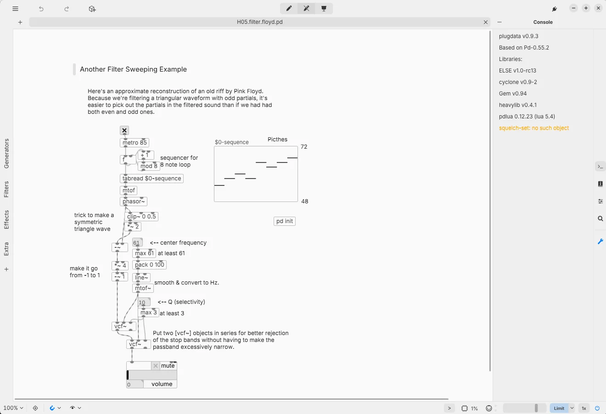Click the 1x oversampling button
This screenshot has width=606, height=414.
584,408
